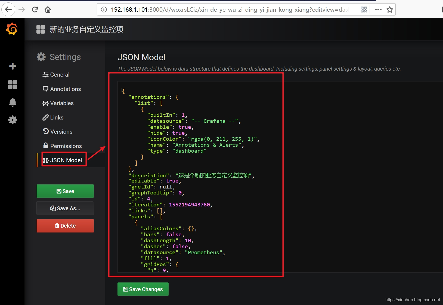This screenshot has height=305, width=443.
Task: Go to the browser home page
Action: 48,10
